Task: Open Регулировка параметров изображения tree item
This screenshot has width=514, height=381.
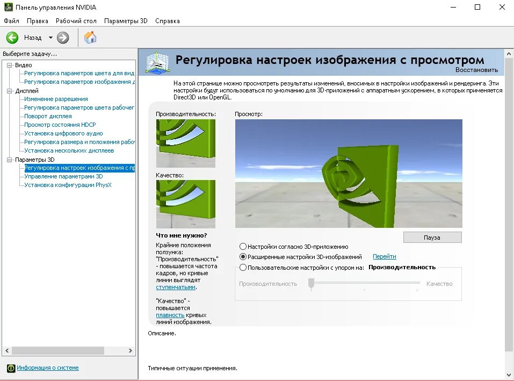Action: [79, 82]
